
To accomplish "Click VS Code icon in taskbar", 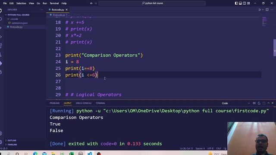I will (90, 154).
